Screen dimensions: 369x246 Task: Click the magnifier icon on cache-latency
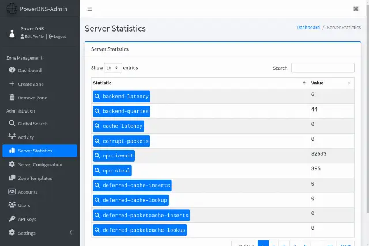(97, 126)
